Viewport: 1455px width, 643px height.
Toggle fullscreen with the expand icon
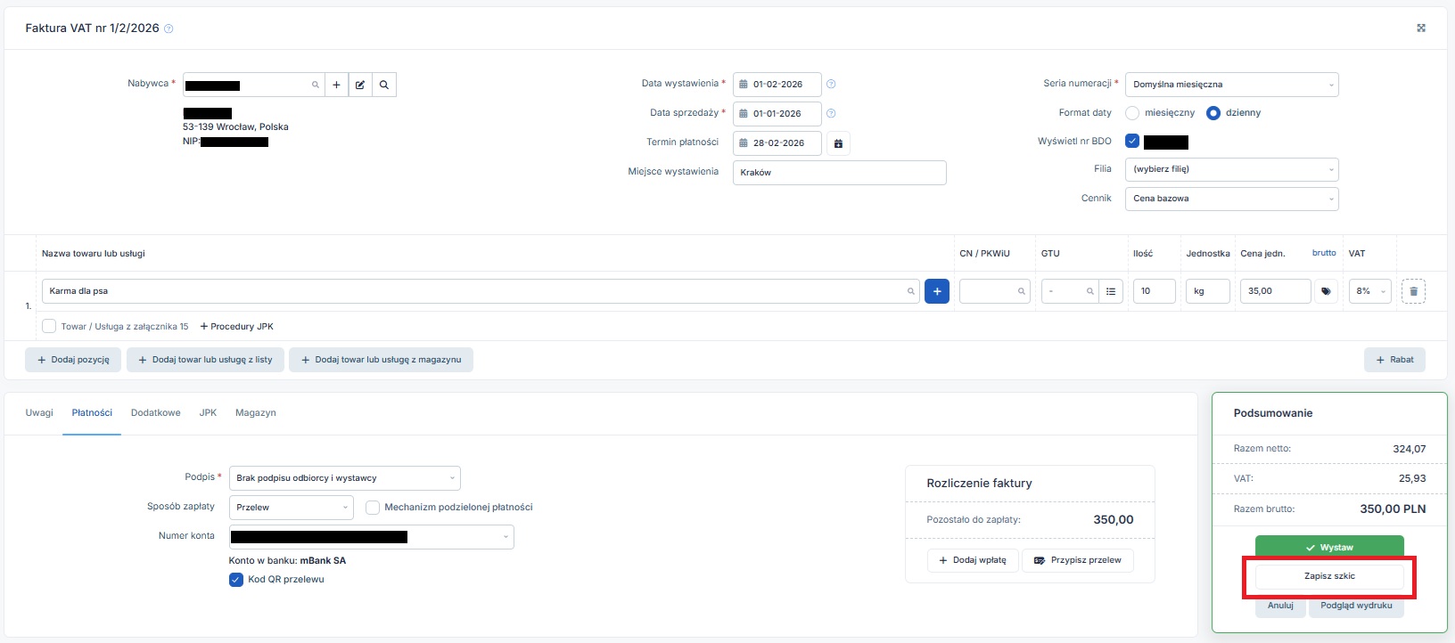tap(1421, 28)
